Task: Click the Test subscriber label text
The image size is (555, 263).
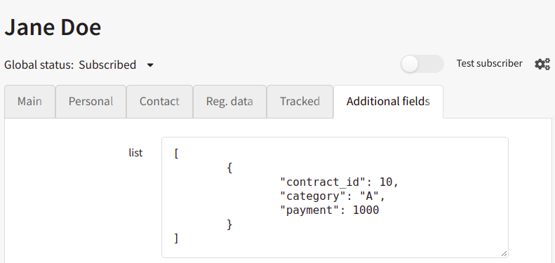Action: click(489, 63)
